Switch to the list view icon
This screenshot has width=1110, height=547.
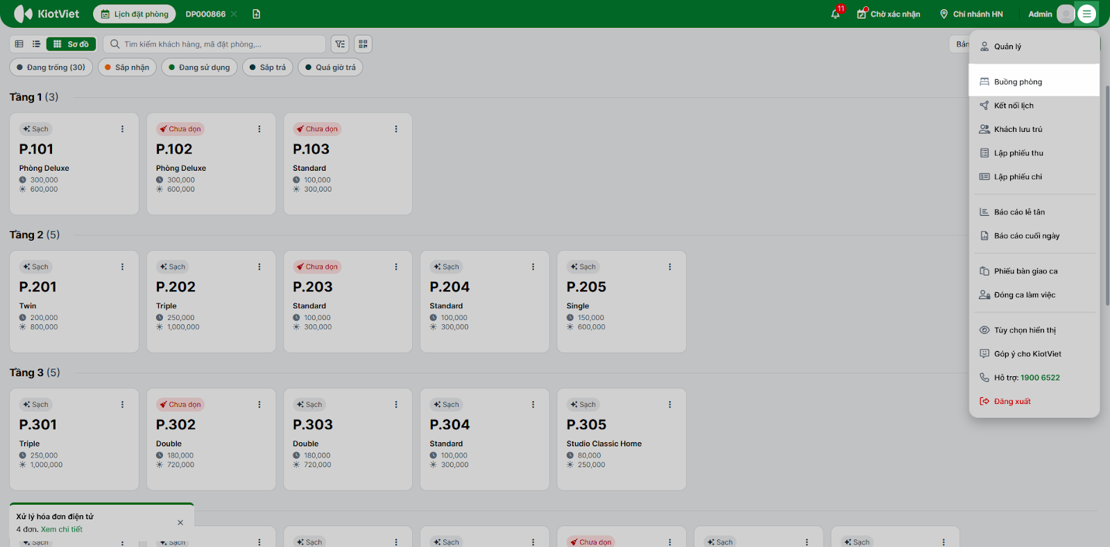(x=36, y=44)
